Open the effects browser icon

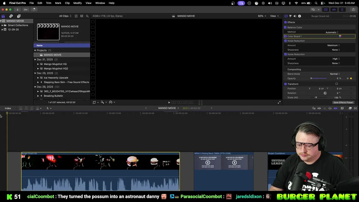click(350, 108)
